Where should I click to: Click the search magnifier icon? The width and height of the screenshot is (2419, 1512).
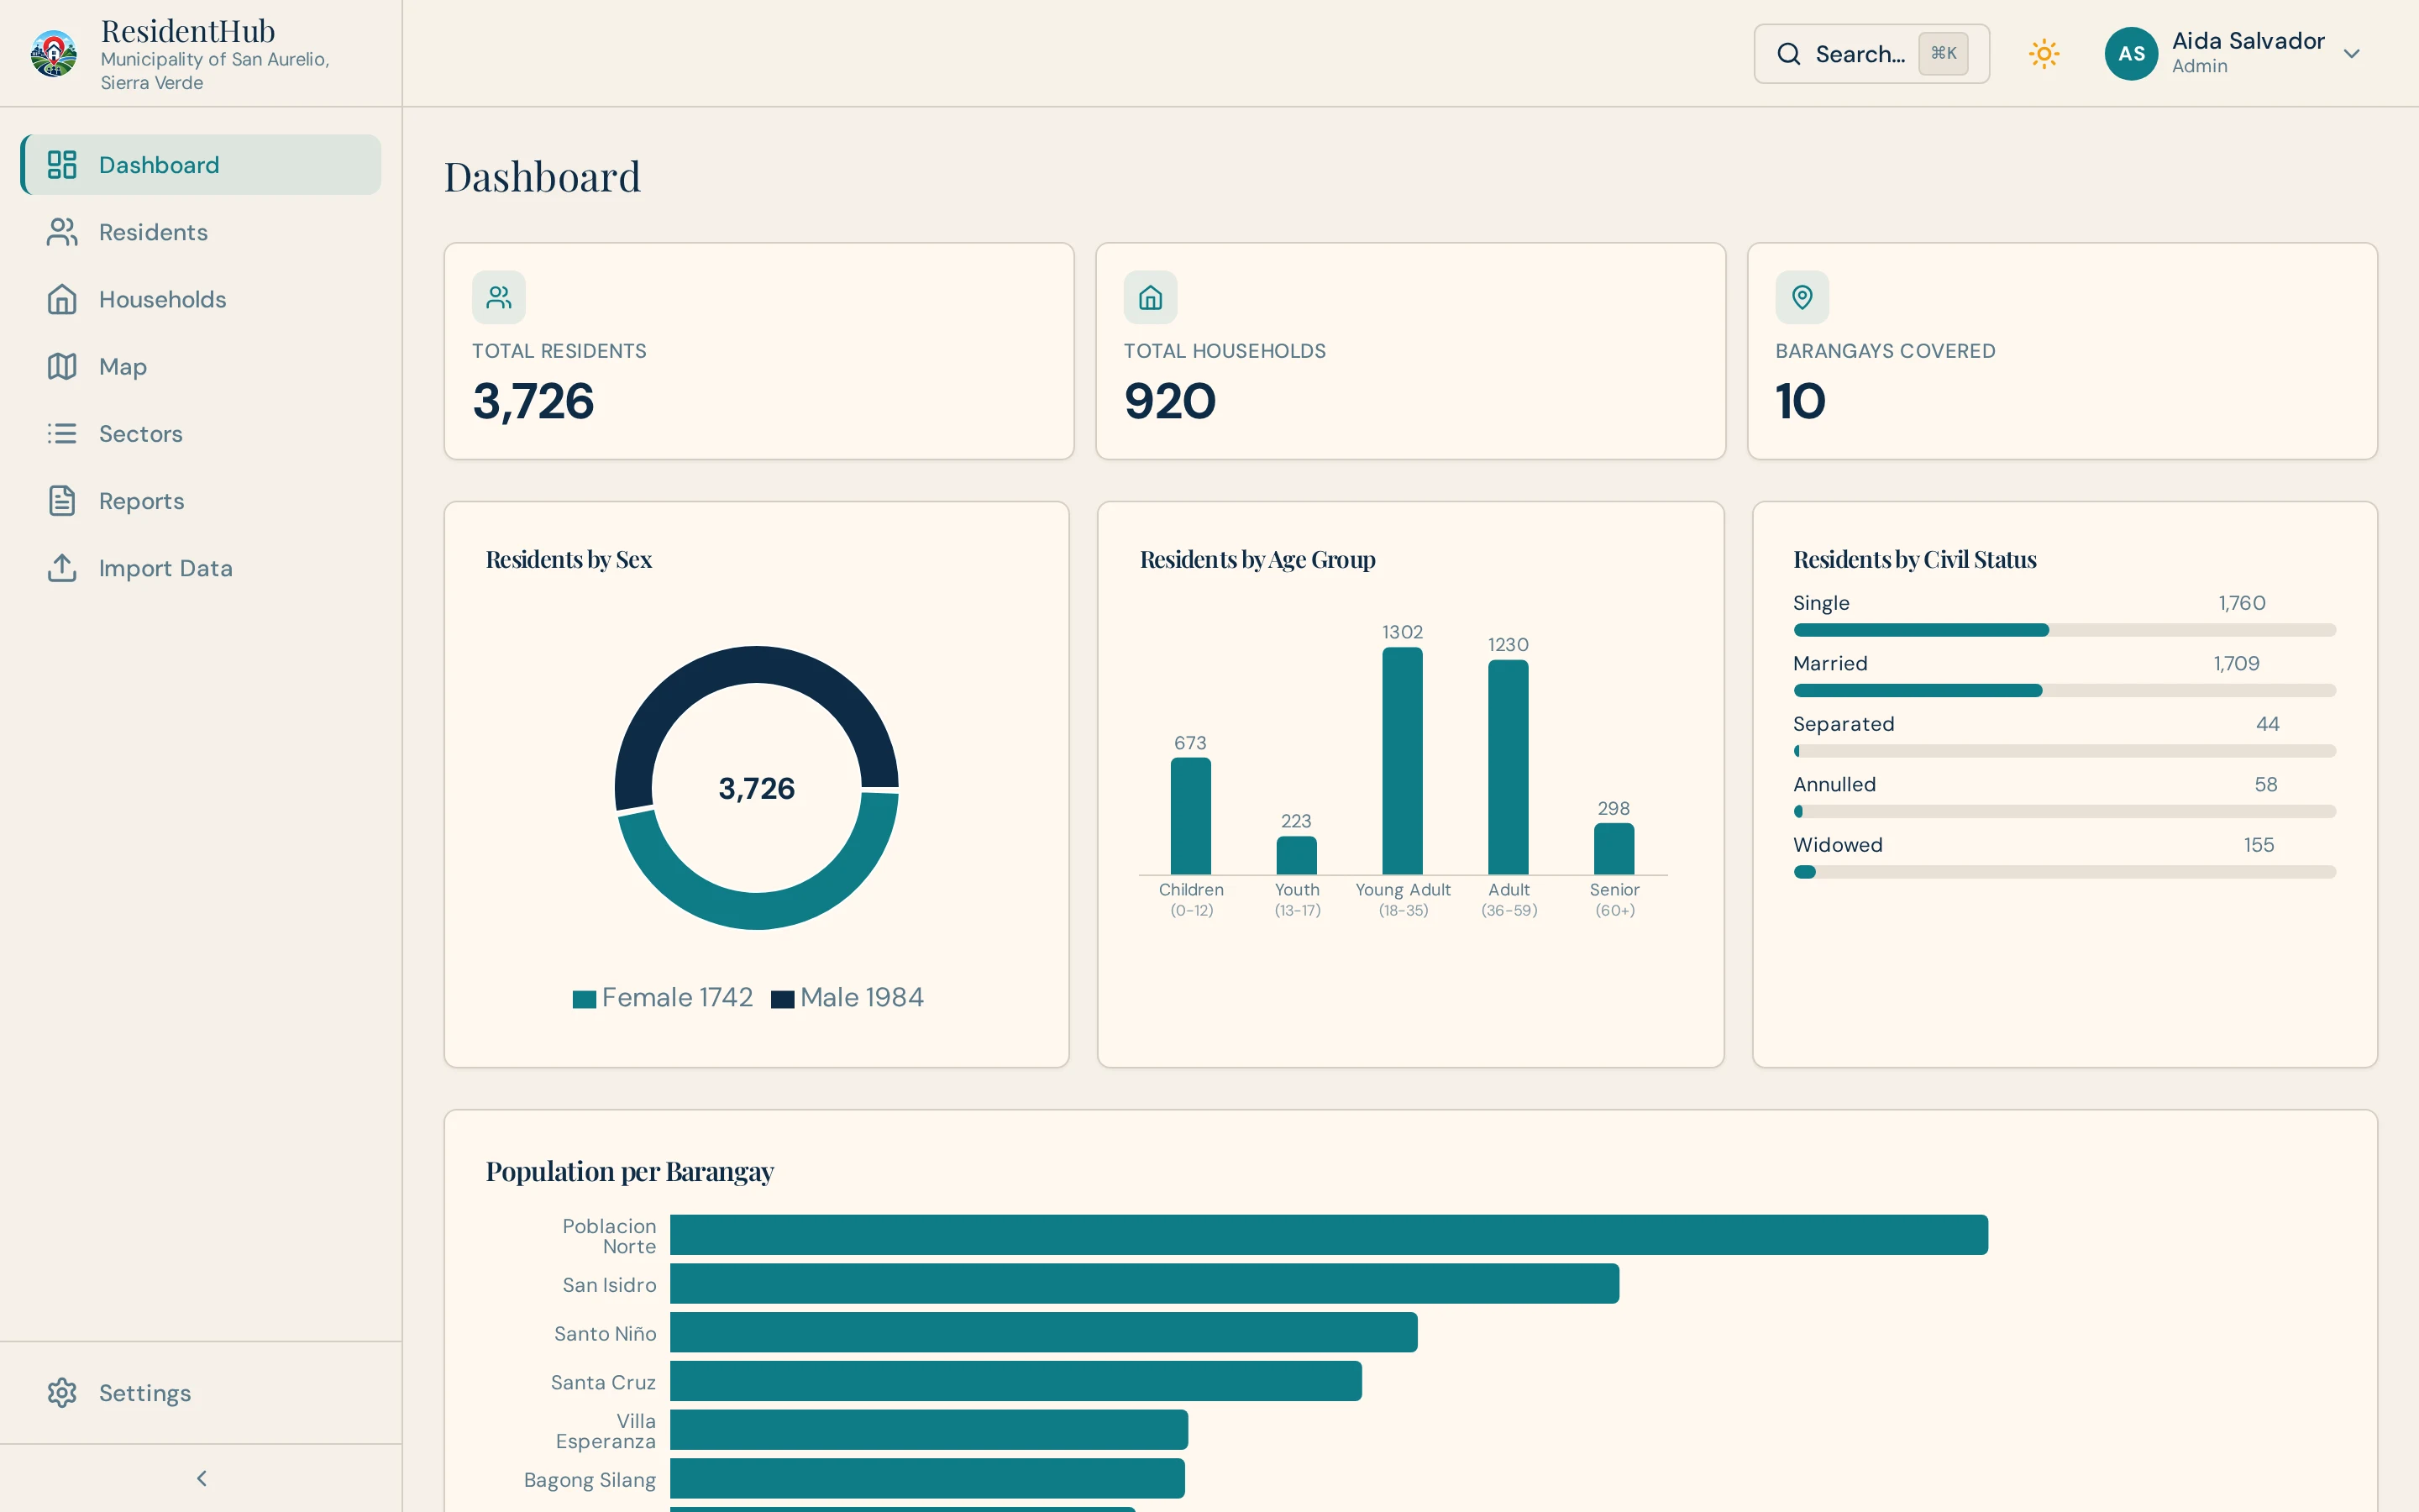point(1788,54)
